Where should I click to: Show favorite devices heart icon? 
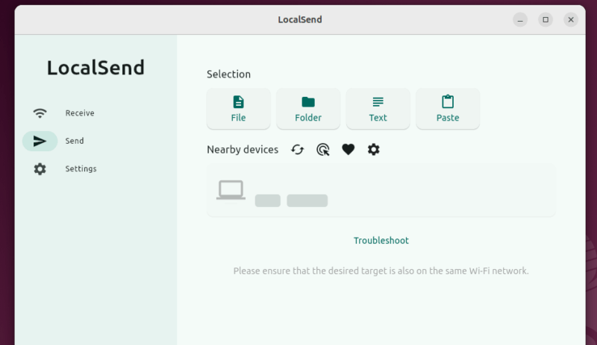tap(348, 150)
